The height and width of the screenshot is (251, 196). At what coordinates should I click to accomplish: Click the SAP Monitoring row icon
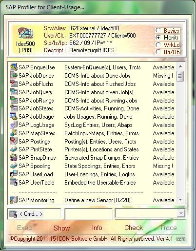pyautogui.click(x=14, y=200)
